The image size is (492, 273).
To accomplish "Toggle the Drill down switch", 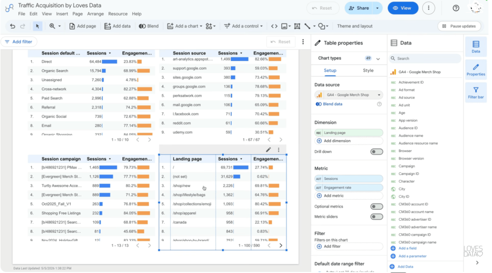I will click(377, 152).
